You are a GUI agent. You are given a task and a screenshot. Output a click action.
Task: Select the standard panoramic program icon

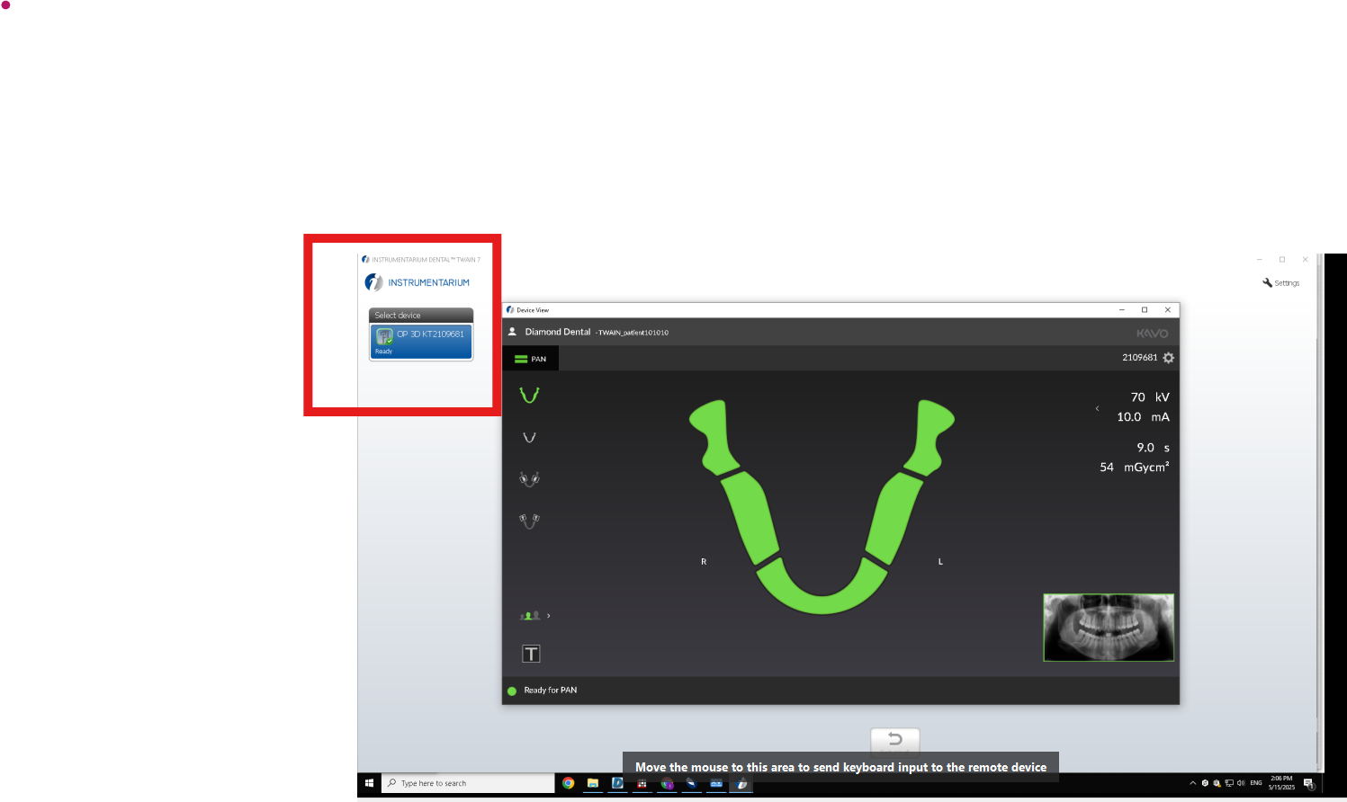click(529, 395)
